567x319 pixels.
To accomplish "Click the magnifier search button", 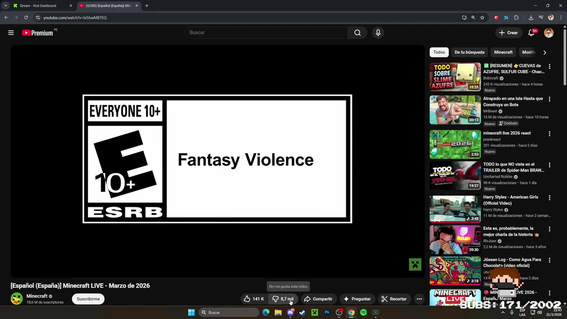I will 357,33.
